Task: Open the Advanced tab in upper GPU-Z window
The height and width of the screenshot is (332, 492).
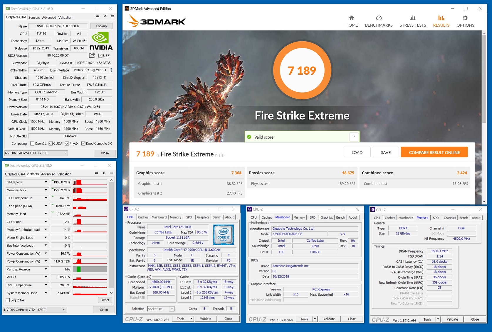Action: 49,18
